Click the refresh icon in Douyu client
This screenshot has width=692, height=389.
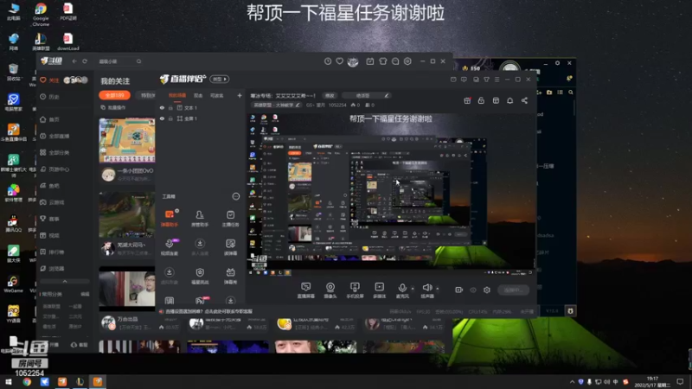pos(85,61)
